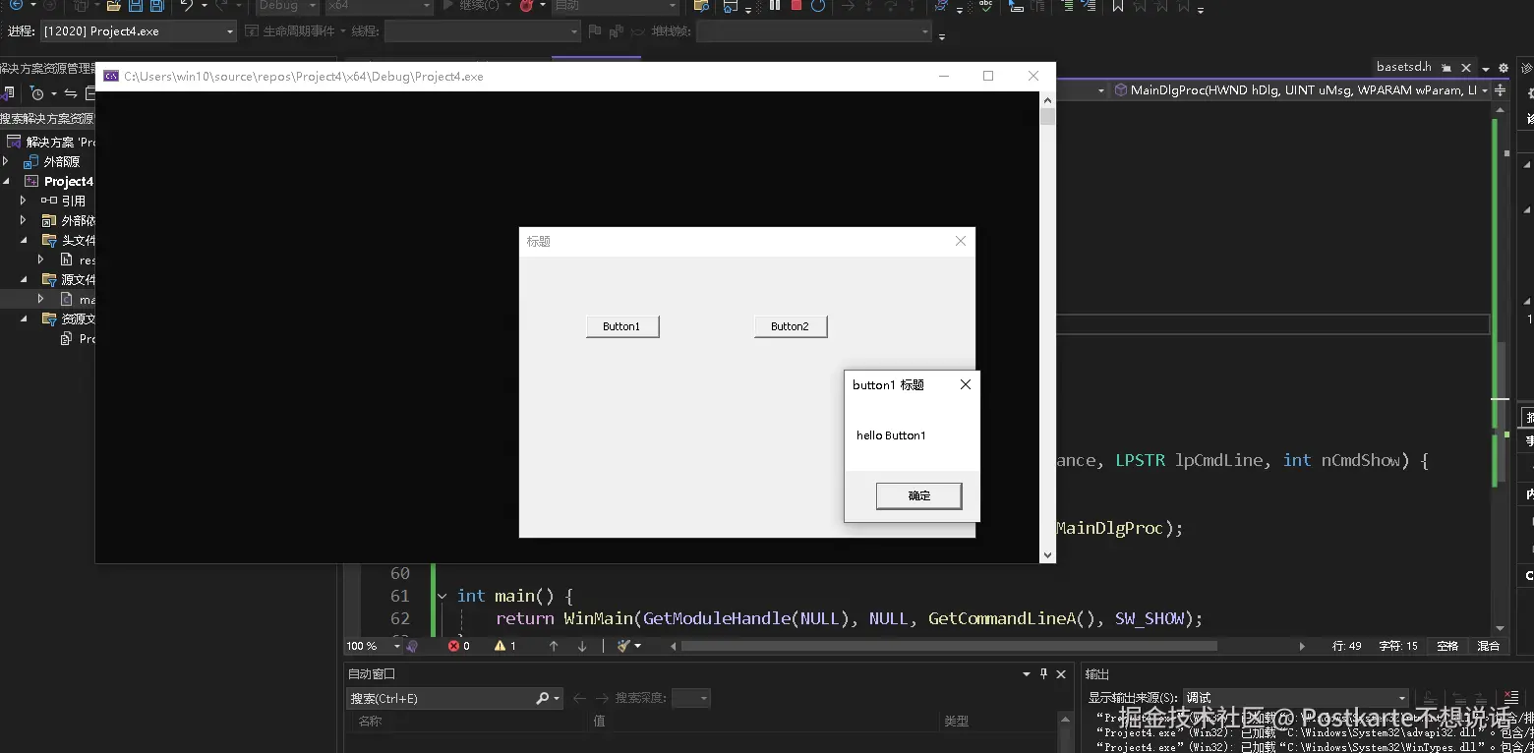
Task: Pause debugging with Break All icon
Action: click(x=775, y=6)
